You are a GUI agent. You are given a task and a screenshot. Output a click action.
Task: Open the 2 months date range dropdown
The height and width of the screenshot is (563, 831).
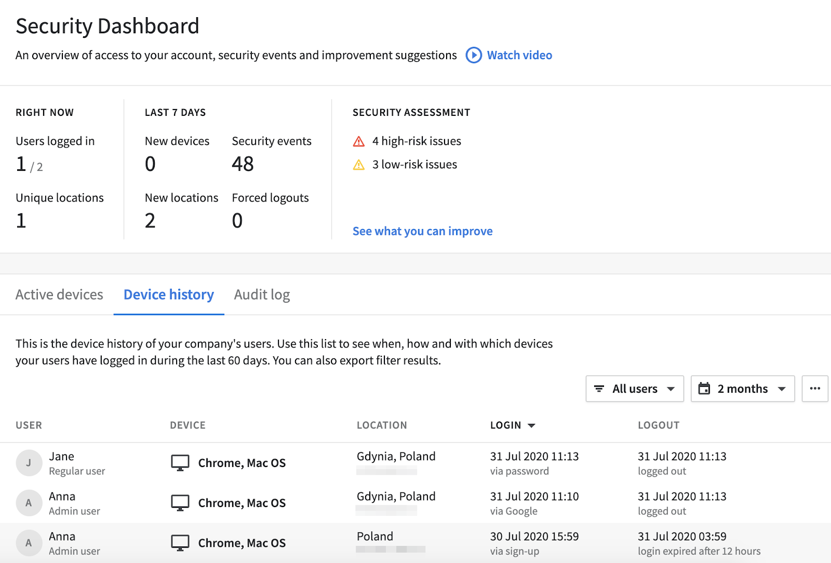point(782,388)
